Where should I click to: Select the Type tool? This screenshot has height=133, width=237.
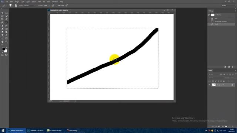2,35
